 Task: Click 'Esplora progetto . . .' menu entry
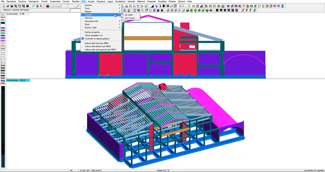(94, 32)
